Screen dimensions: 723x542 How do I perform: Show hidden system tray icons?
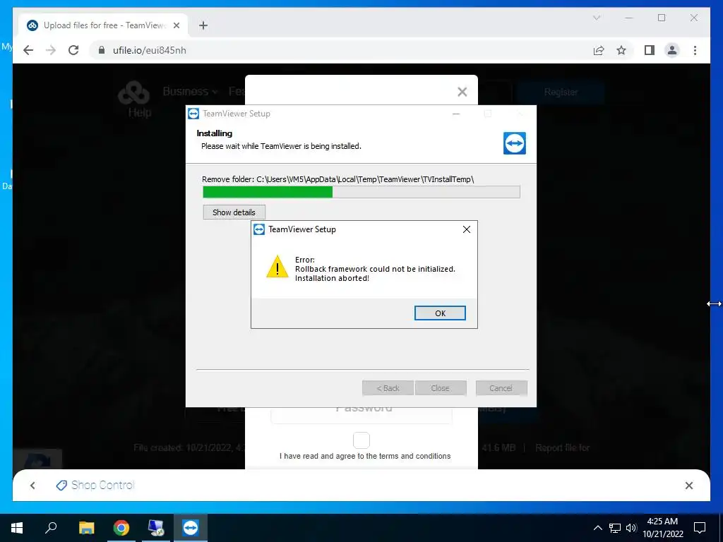pos(597,528)
